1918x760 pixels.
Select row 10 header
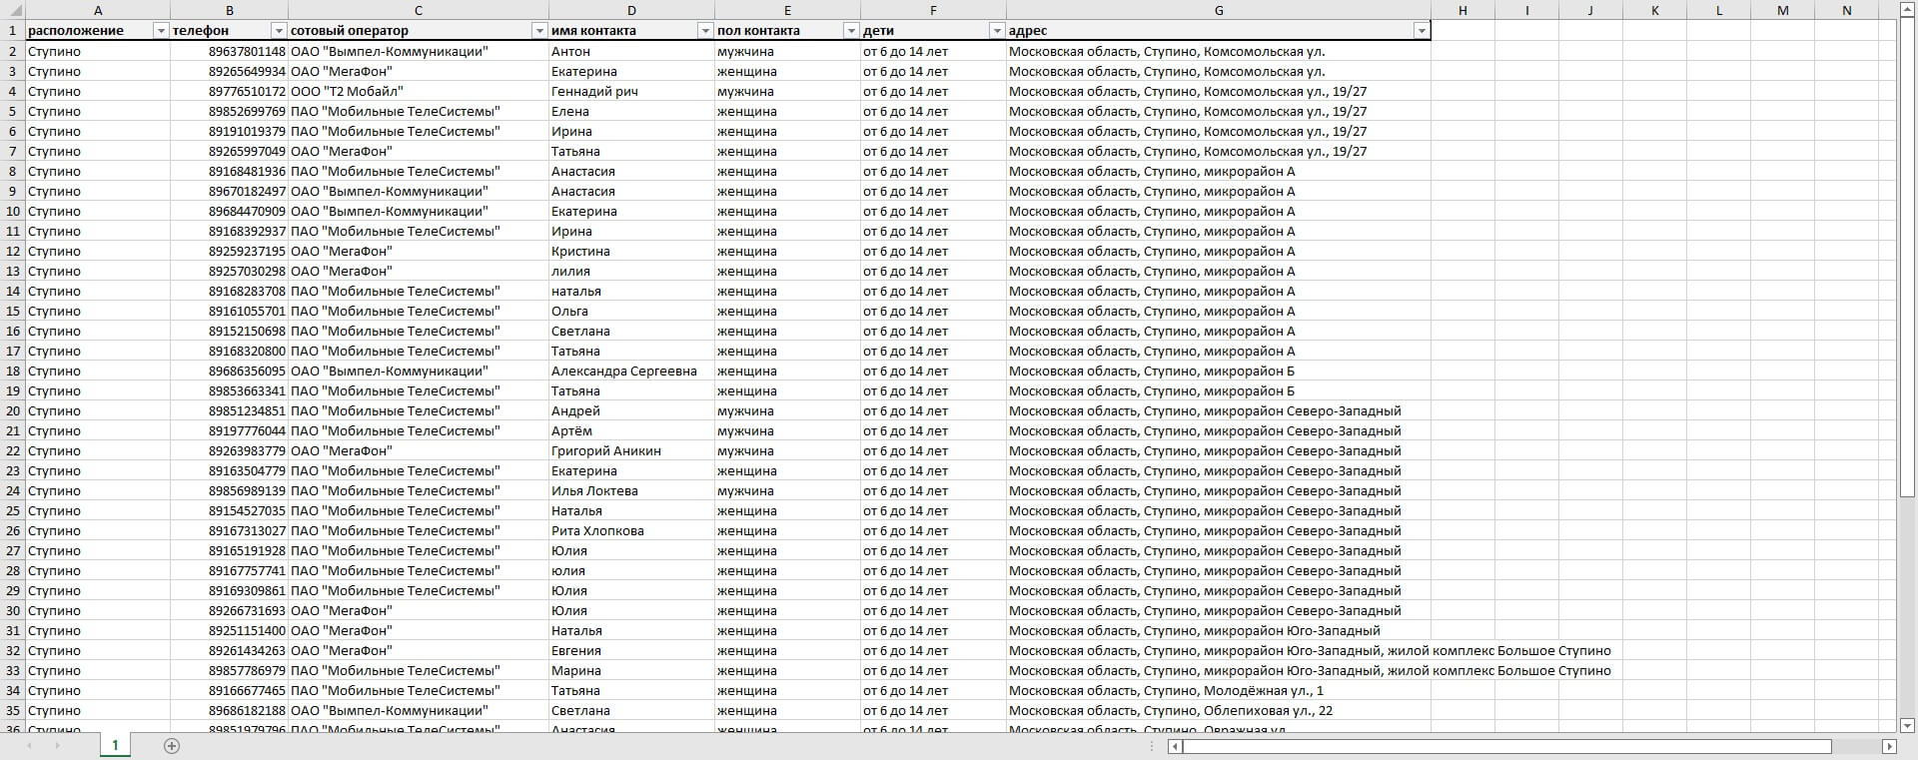click(x=12, y=211)
